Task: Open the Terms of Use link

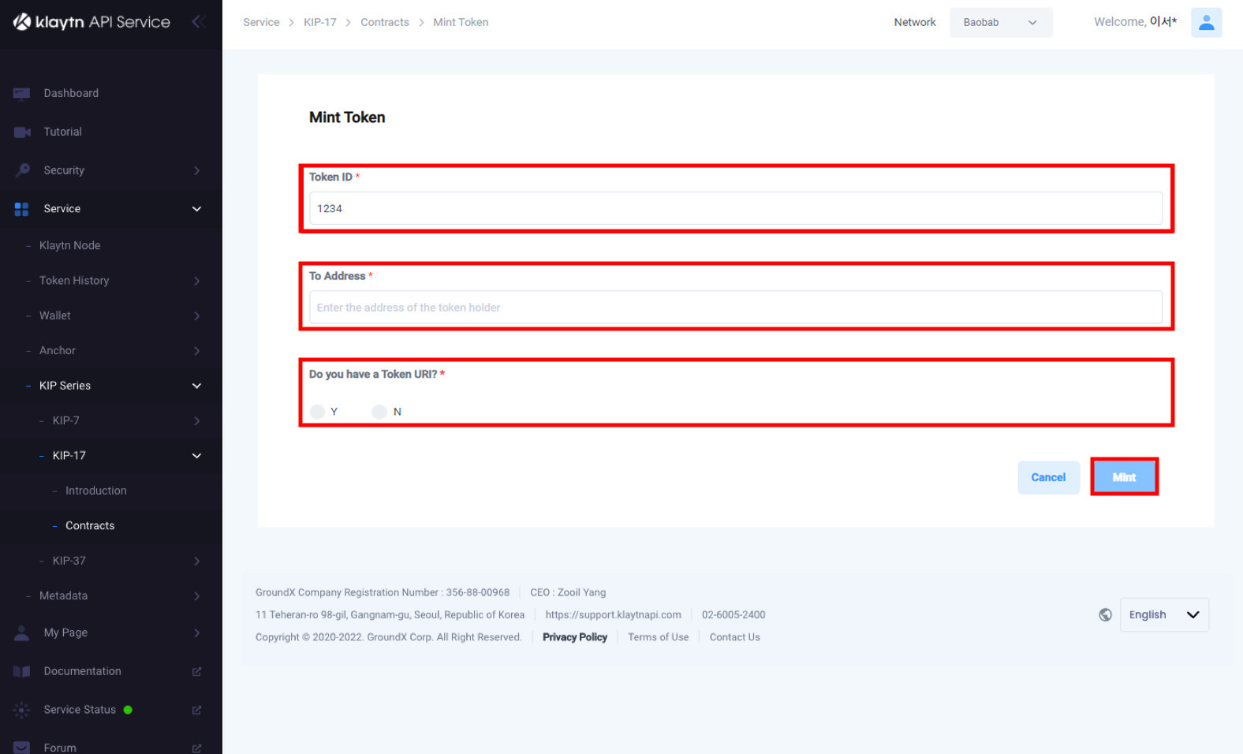Action: 659,637
